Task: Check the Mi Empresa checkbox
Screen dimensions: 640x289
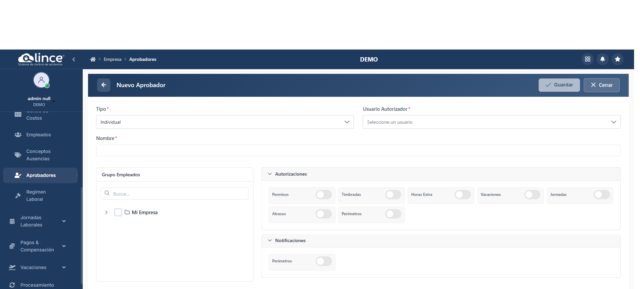Action: [118, 213]
